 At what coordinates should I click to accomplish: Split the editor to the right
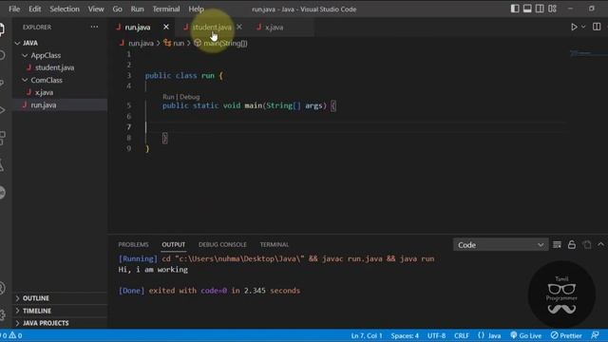pyautogui.click(x=597, y=27)
